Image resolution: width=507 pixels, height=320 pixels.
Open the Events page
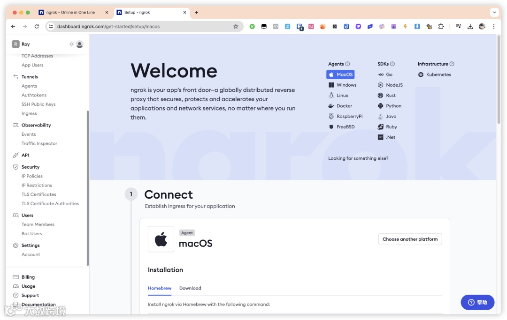[x=29, y=134]
